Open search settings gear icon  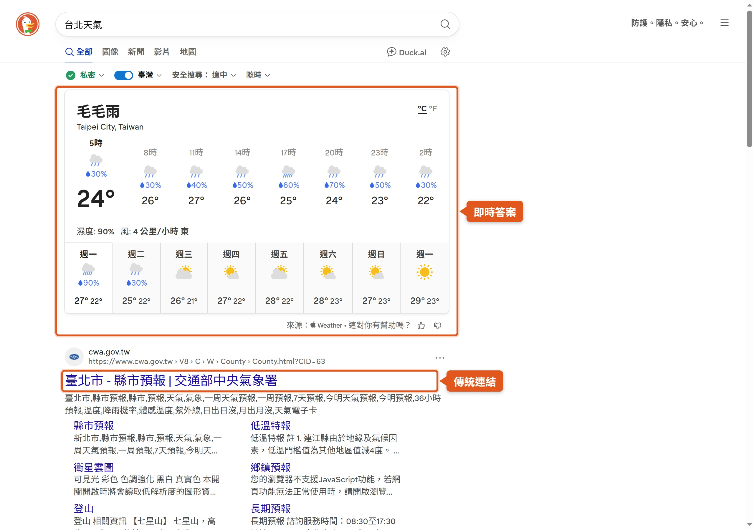pos(445,52)
